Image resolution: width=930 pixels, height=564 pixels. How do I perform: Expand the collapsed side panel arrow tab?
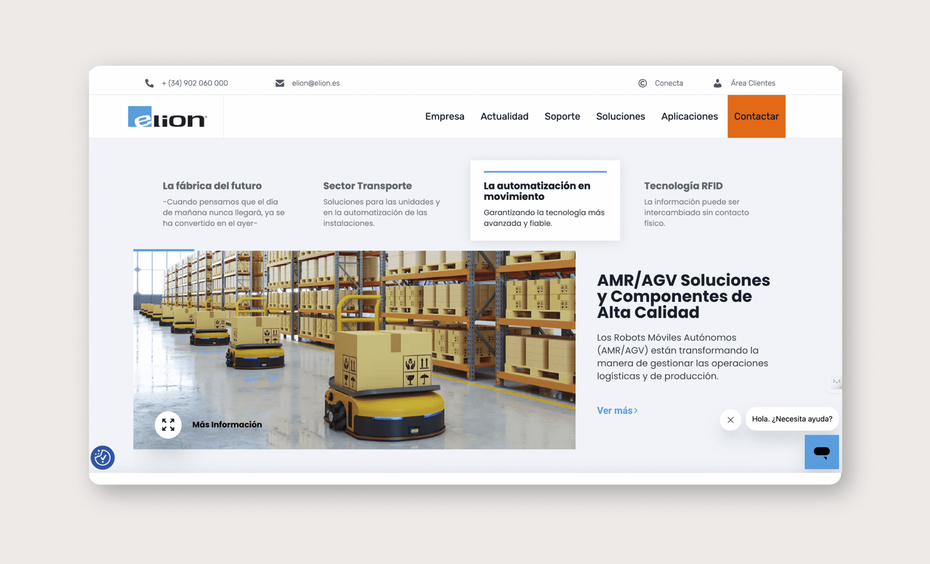(x=836, y=381)
